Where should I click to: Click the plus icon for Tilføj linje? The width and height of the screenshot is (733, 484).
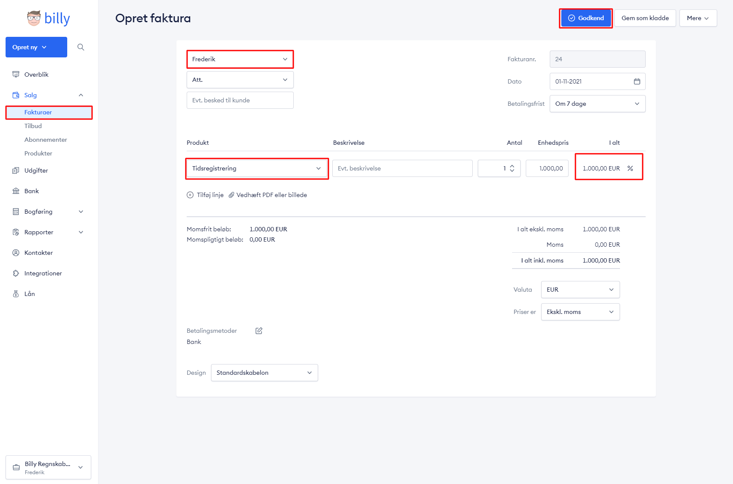tap(190, 195)
